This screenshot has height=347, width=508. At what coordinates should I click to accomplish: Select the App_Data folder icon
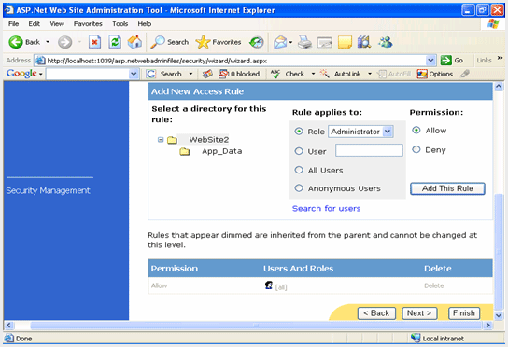[x=185, y=151]
